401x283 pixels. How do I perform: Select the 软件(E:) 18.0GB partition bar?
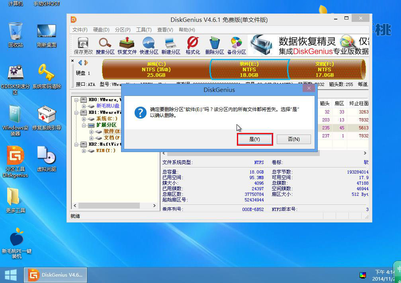249,70
